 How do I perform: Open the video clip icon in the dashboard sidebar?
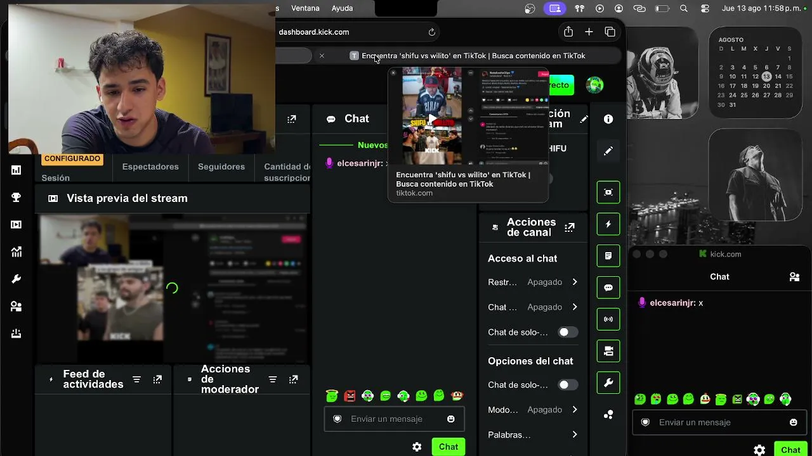[16, 225]
